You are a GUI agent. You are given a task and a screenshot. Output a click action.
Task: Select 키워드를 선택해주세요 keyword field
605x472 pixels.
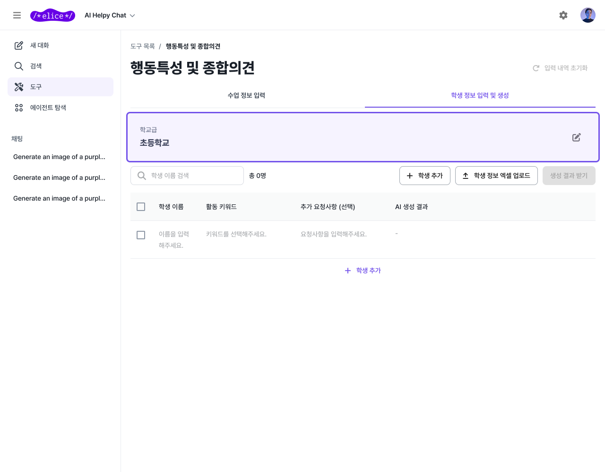[236, 234]
